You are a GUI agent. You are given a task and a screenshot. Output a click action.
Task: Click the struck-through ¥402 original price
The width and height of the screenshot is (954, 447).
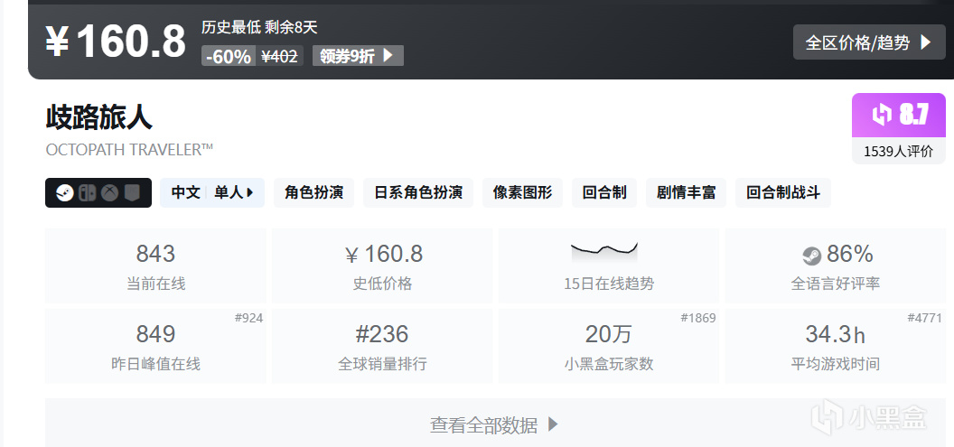click(279, 57)
